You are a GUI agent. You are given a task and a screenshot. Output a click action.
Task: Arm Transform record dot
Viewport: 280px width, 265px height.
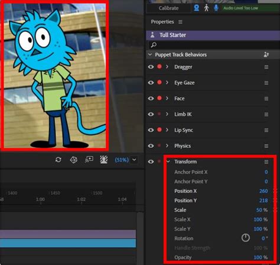pyautogui.click(x=159, y=161)
